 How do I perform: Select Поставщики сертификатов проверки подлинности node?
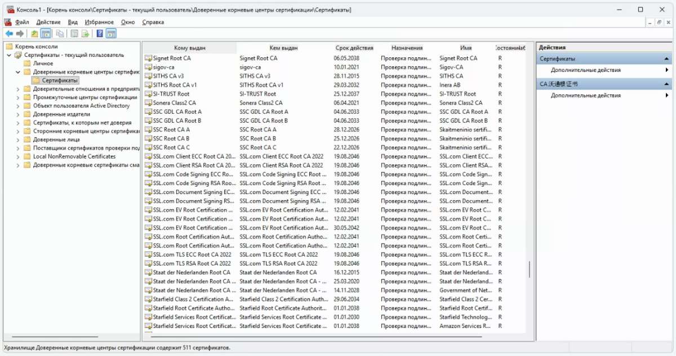point(86,148)
